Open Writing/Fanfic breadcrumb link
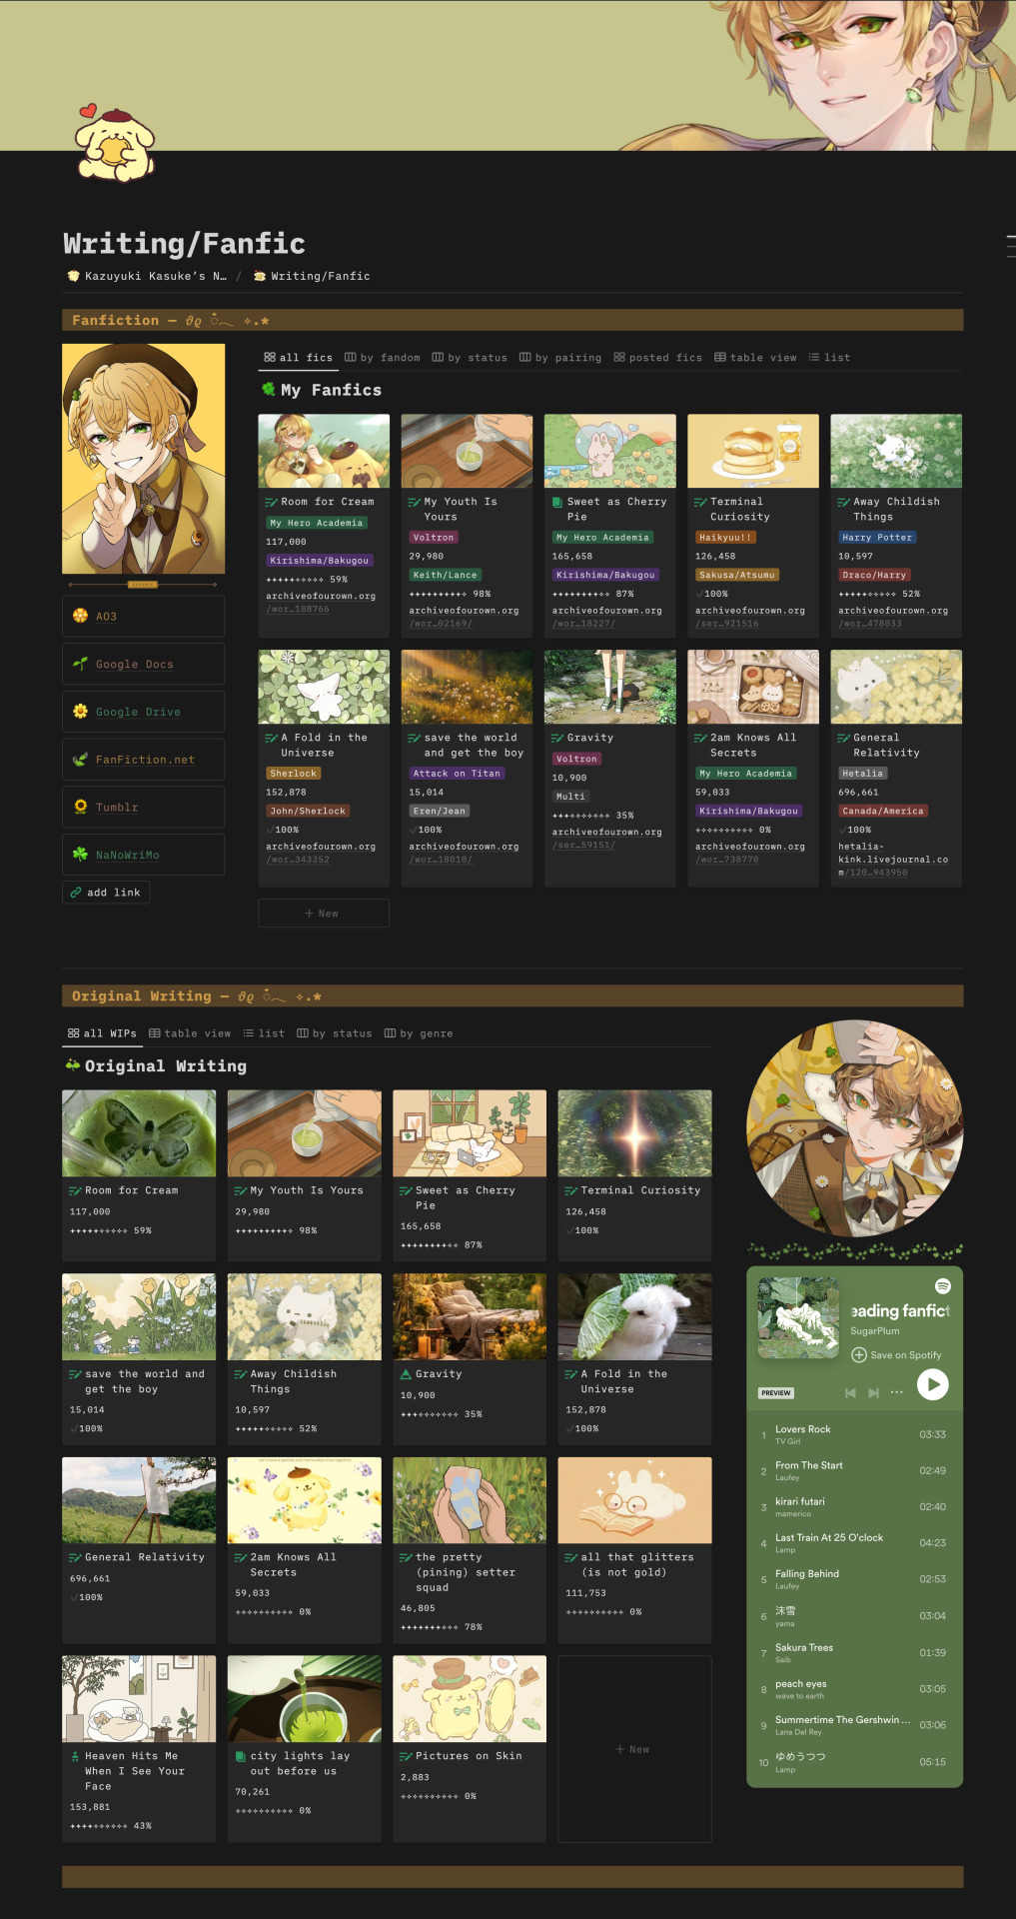1016x1919 pixels. tap(312, 276)
